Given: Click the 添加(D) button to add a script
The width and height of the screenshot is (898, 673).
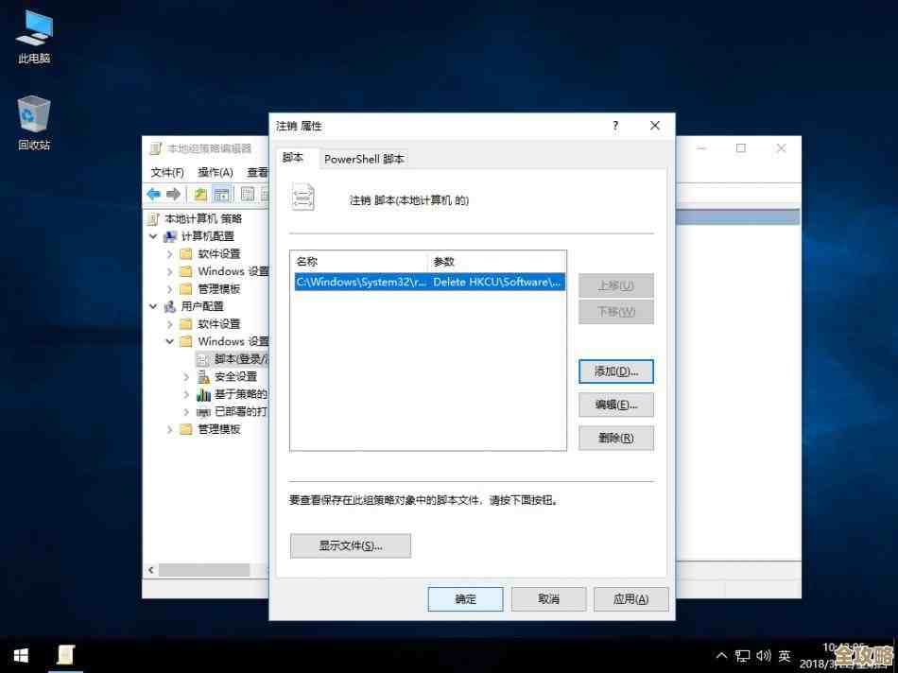Looking at the screenshot, I should coord(615,371).
